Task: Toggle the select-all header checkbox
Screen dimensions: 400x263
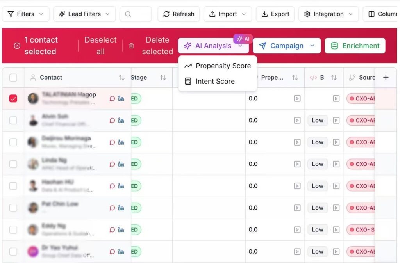Action: pos(13,78)
